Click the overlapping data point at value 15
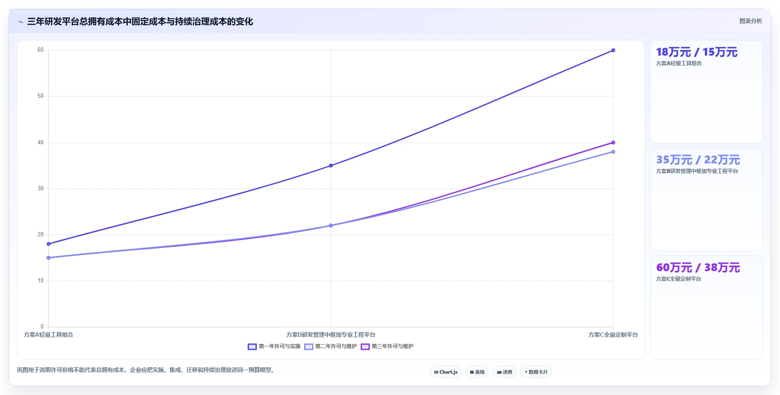780x395 pixels. (x=48, y=258)
